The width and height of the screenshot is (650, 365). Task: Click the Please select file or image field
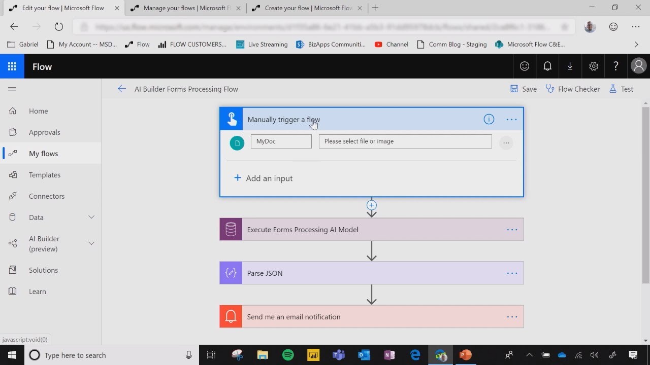(405, 141)
